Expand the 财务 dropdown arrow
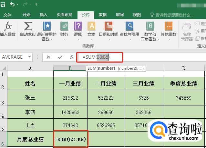 coord(65,39)
